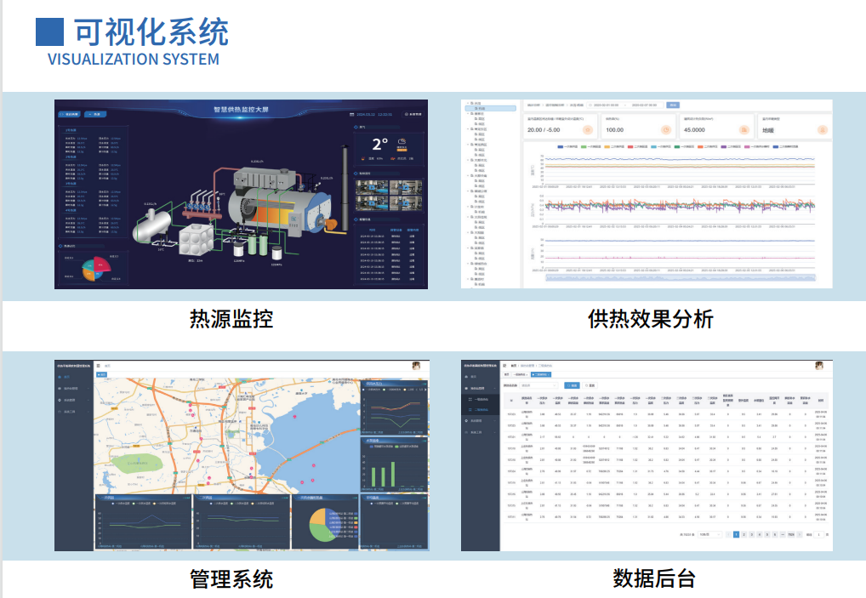This screenshot has height=598, width=866.
Task: Select page 1 in table pagination
Action: (x=736, y=534)
